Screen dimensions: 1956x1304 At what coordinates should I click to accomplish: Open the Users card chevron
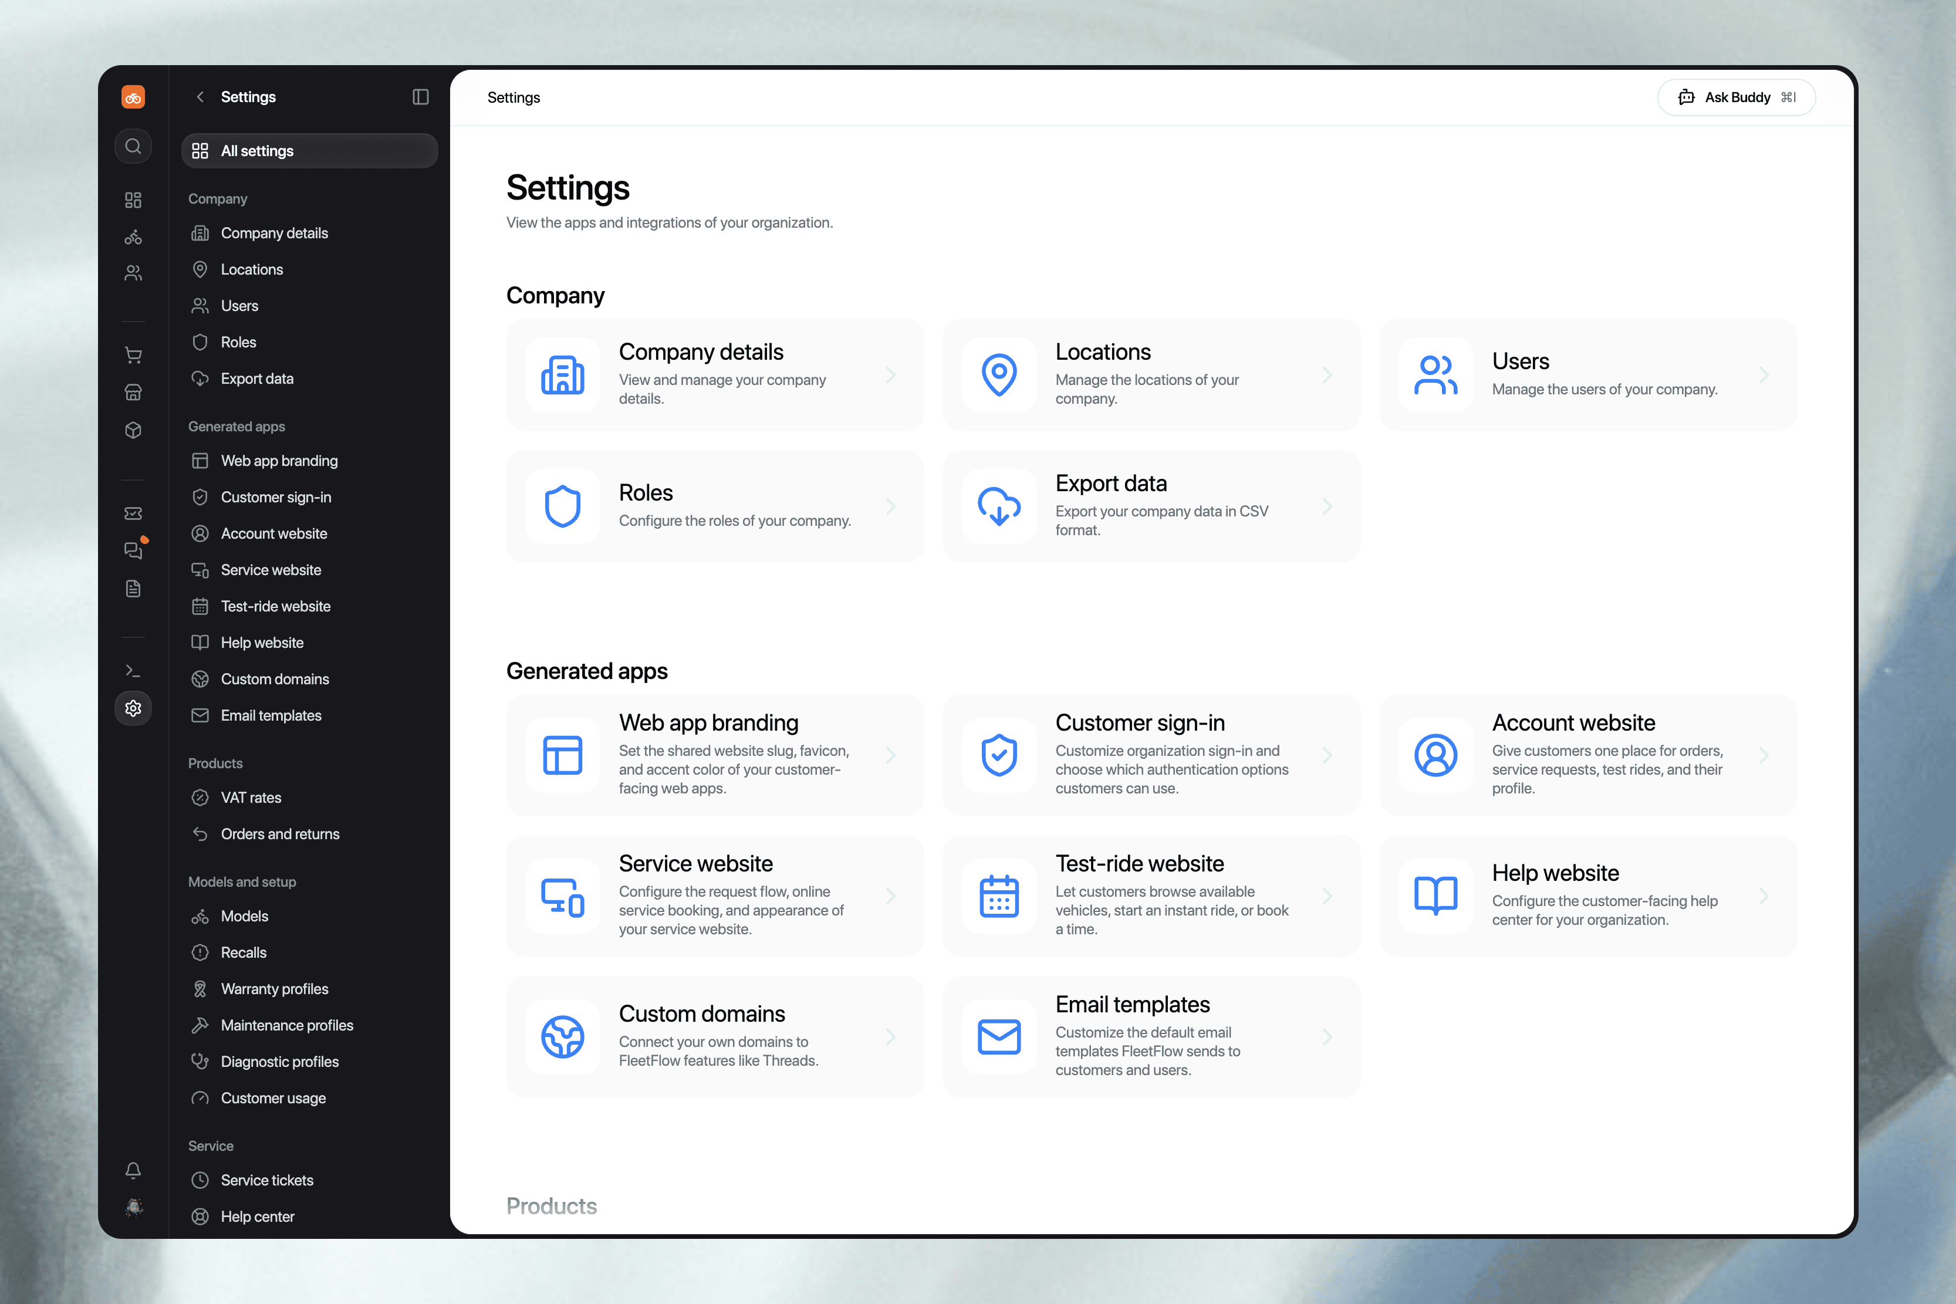[x=1764, y=375]
